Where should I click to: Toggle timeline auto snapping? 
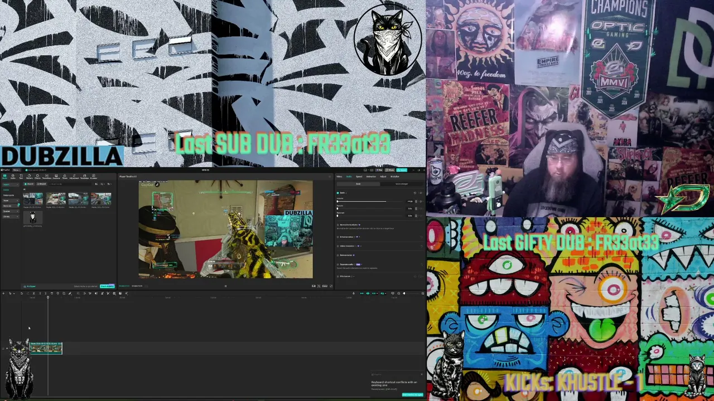(x=368, y=294)
